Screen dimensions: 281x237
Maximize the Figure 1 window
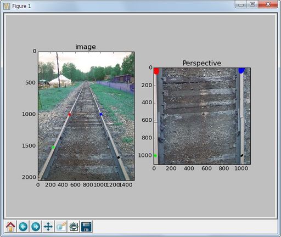tap(252, 4)
